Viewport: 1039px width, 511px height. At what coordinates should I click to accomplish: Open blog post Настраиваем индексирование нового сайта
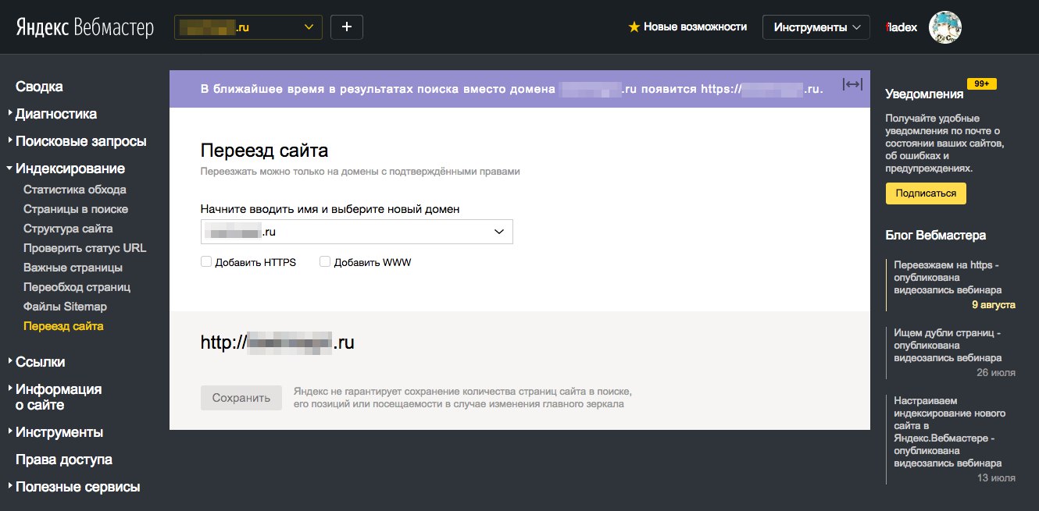pos(950,432)
